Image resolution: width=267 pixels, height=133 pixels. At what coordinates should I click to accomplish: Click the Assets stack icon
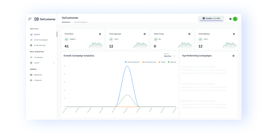[x=31, y=63]
